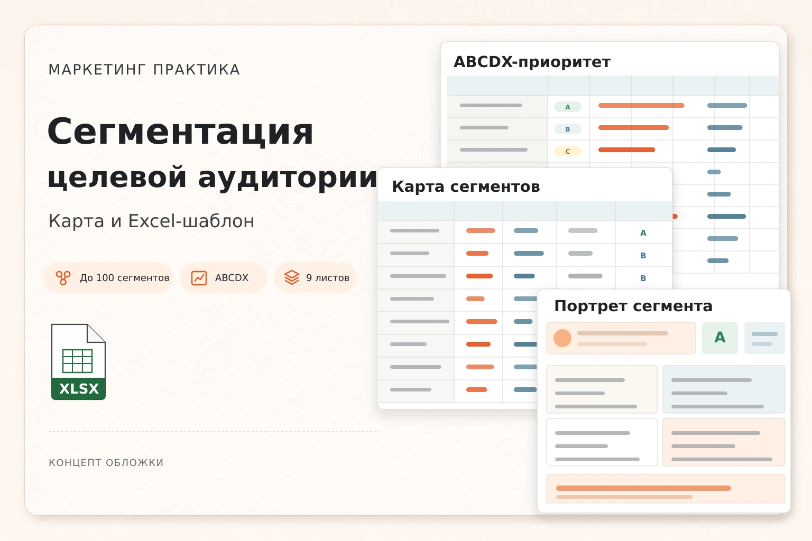Click the 'Карта сегментов' card title
The width and height of the screenshot is (812, 541).
[466, 187]
